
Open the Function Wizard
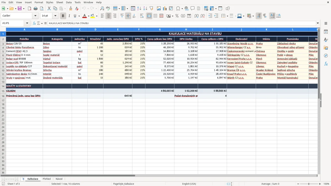tap(34, 23)
